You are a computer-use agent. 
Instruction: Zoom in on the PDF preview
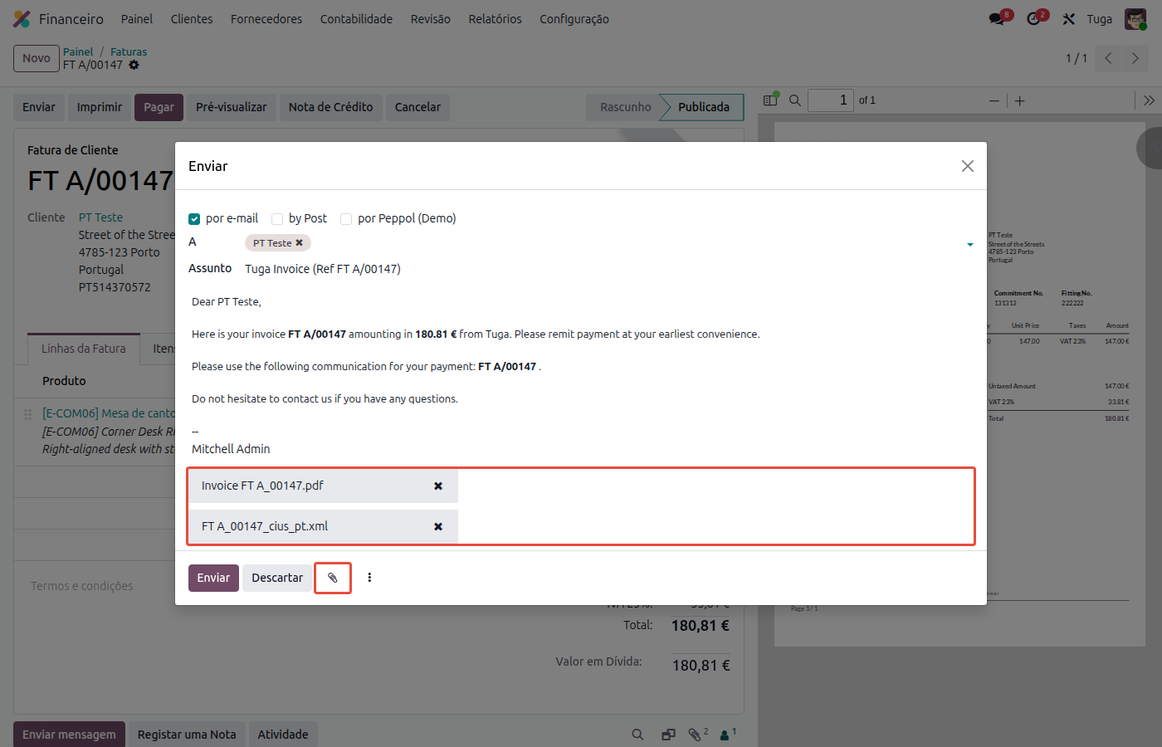click(1020, 100)
